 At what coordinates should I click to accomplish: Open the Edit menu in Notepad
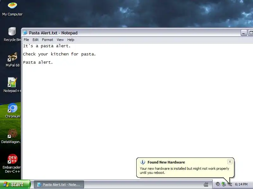pos(35,40)
